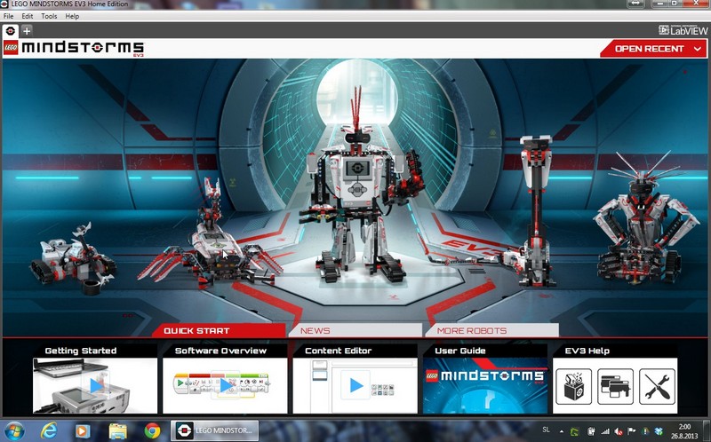
Task: Open the Tools menu
Action: pyautogui.click(x=49, y=16)
